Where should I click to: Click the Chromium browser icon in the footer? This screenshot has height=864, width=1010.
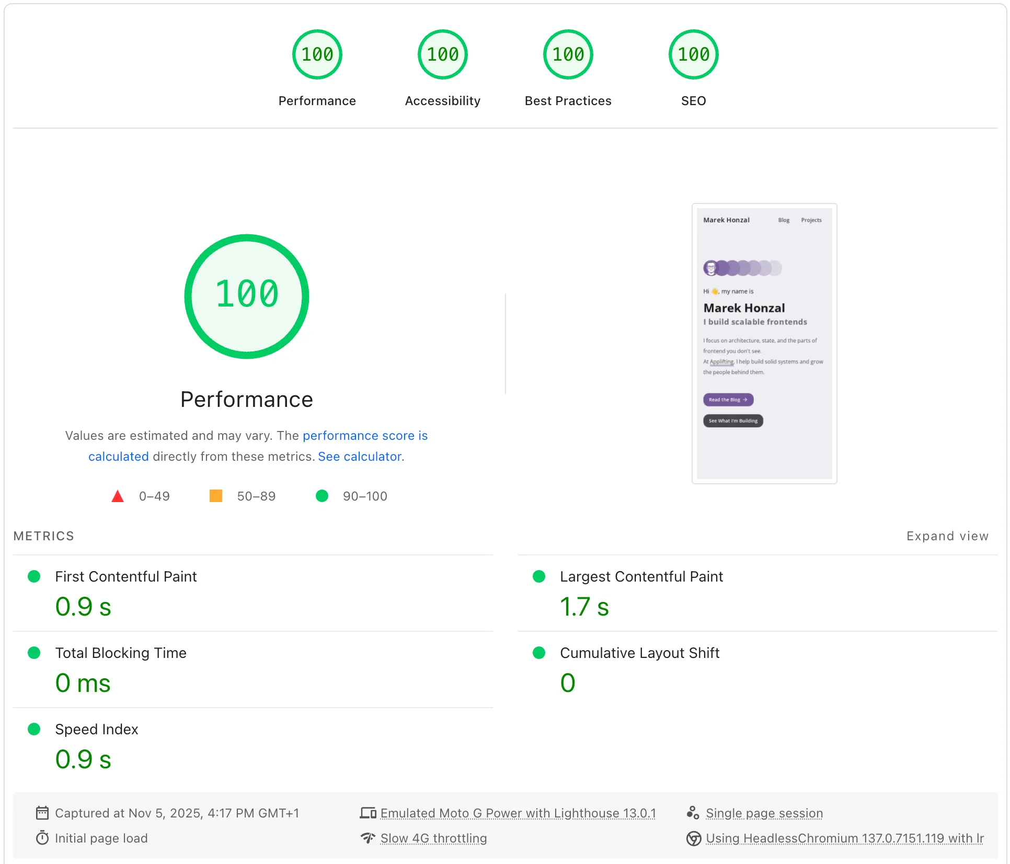click(x=694, y=838)
